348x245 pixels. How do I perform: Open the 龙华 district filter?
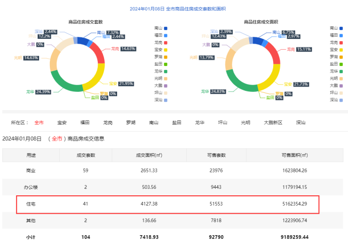[199, 123]
